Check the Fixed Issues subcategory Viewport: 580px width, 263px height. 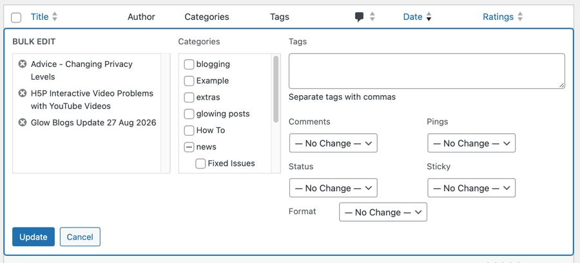(x=200, y=163)
